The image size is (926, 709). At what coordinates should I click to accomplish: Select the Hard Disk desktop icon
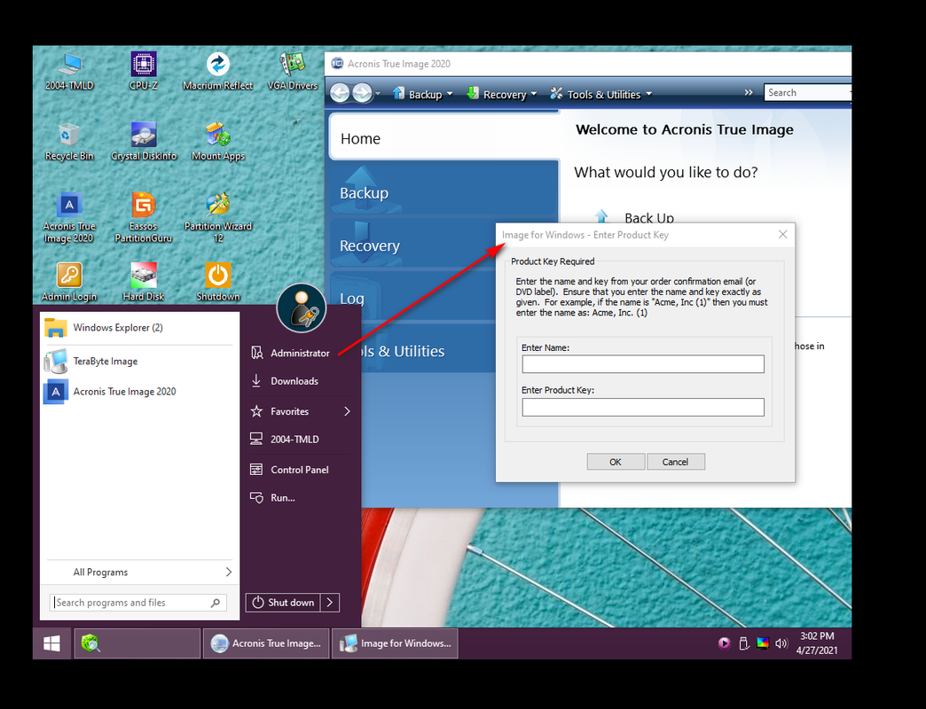(x=144, y=282)
